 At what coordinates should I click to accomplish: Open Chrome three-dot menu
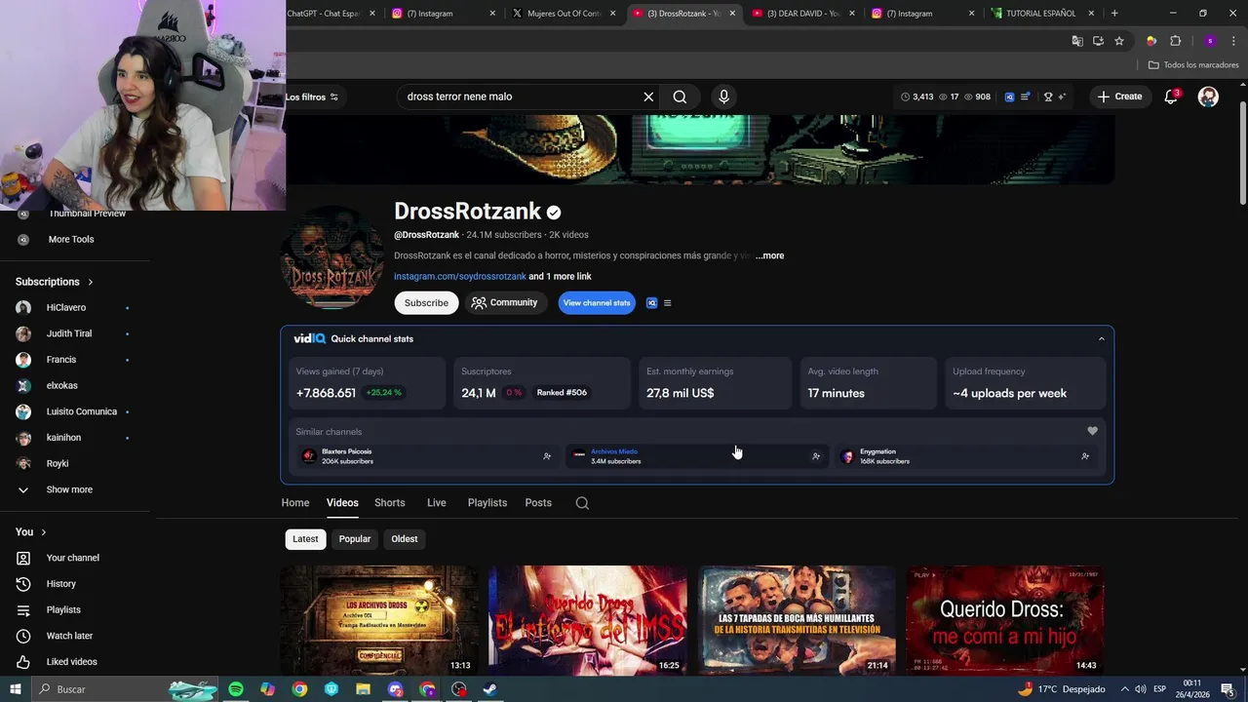[1233, 41]
